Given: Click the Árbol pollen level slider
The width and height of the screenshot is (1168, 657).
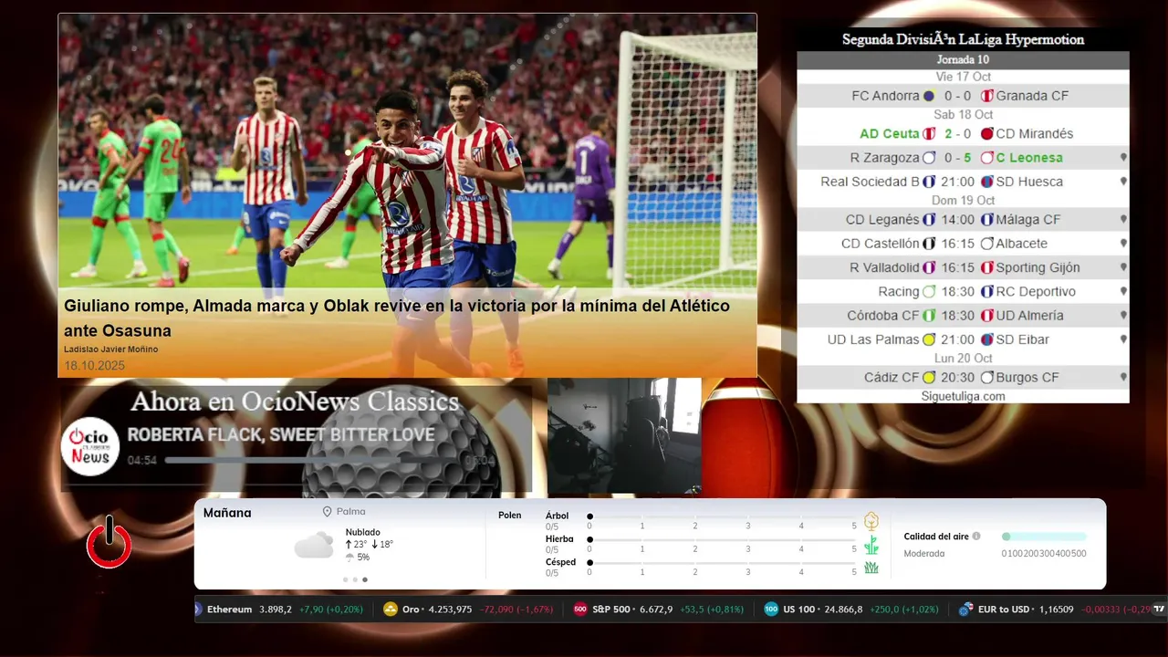Looking at the screenshot, I should pos(722,516).
